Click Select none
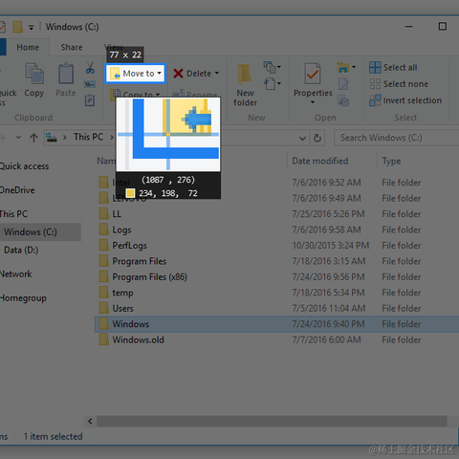Viewport: 459px width, 459px height. (399, 84)
